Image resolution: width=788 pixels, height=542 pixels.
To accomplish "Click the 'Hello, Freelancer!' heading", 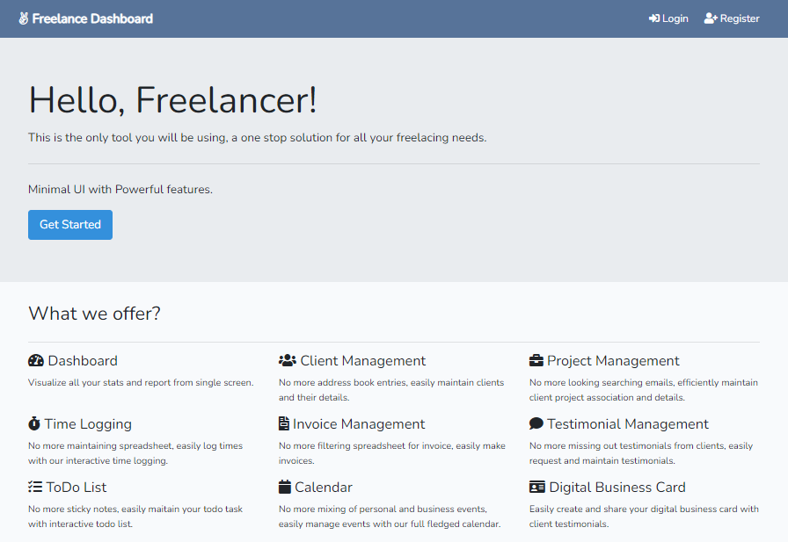I will (172, 100).
